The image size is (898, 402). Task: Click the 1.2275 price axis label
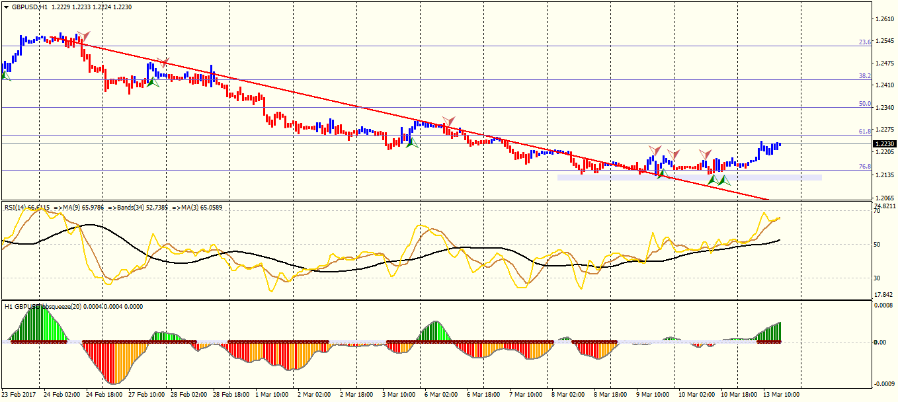(883, 130)
